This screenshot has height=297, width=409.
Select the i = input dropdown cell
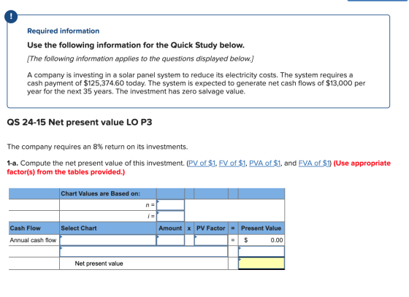(x=171, y=216)
